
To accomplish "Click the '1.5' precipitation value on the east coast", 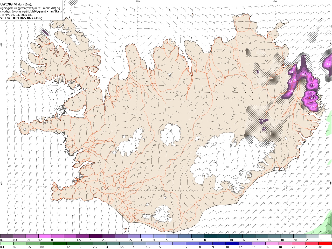I will coord(311,93).
